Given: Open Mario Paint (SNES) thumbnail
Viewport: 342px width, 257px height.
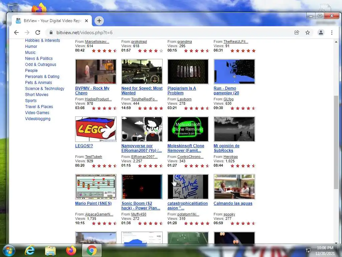Looking at the screenshot, I should [x=96, y=187].
